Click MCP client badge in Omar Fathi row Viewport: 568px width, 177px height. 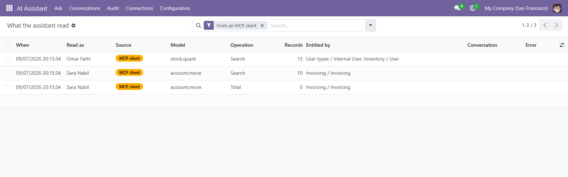(129, 58)
